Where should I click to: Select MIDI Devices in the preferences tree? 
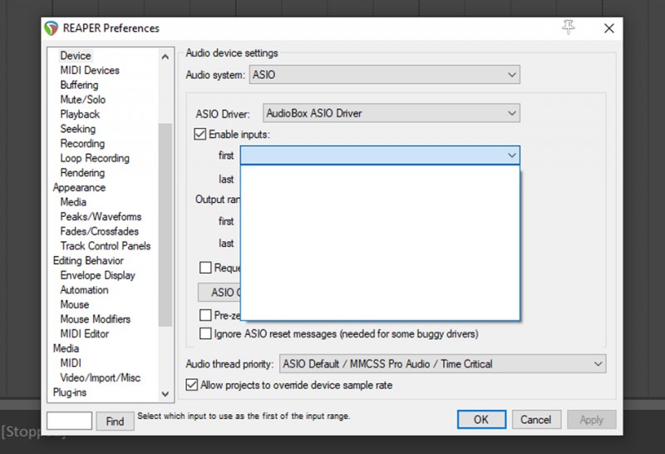pos(90,71)
